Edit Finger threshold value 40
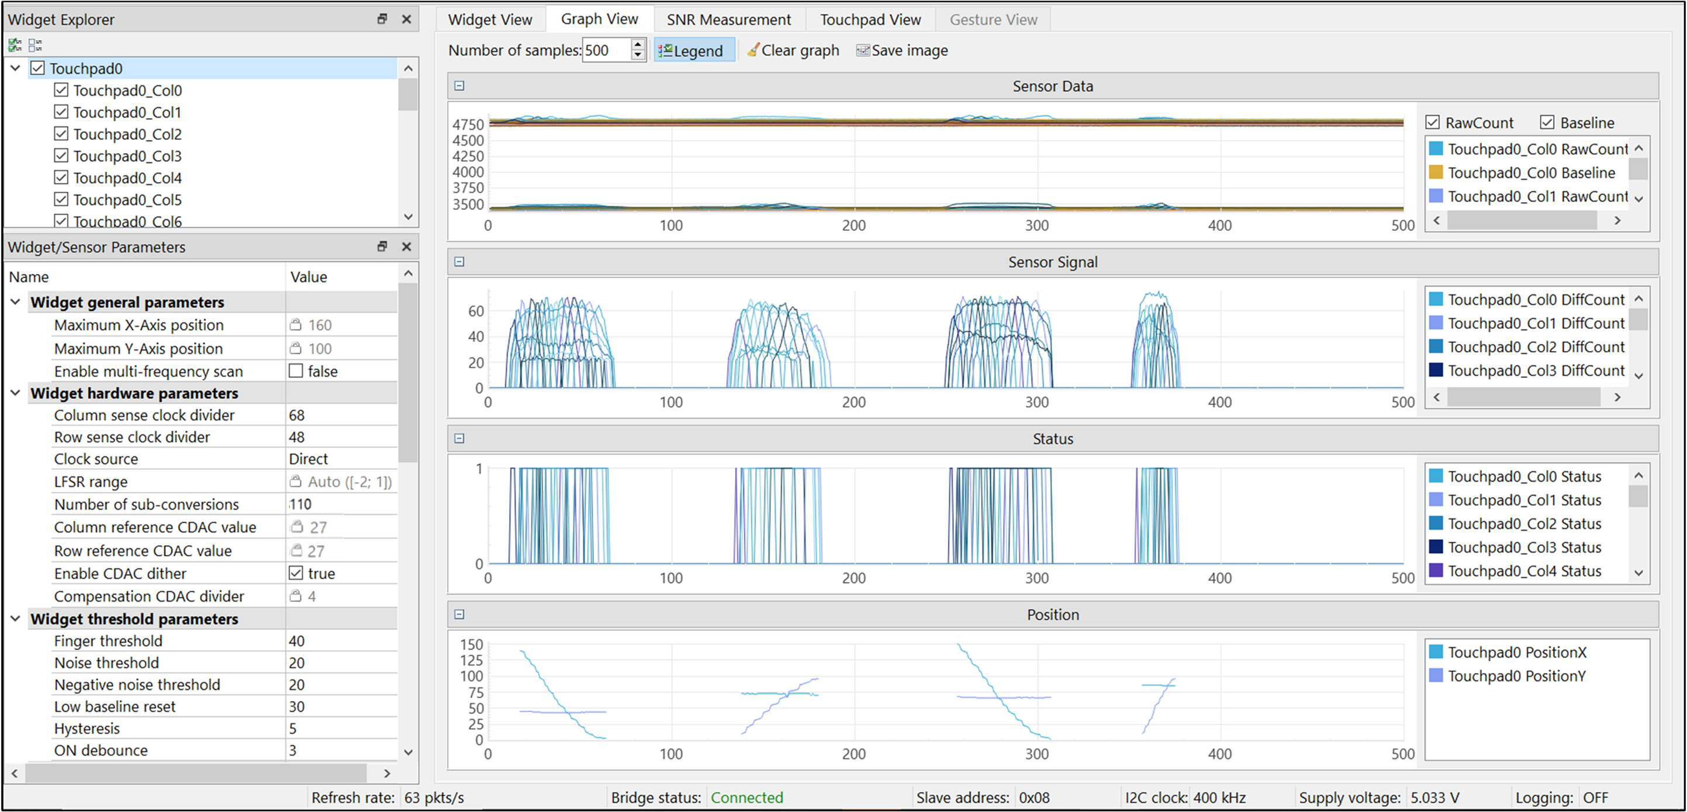This screenshot has height=812, width=1687. 341,641
